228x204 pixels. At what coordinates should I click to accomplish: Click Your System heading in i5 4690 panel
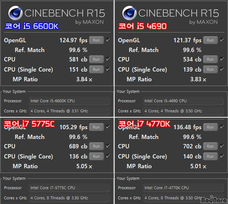point(128,92)
